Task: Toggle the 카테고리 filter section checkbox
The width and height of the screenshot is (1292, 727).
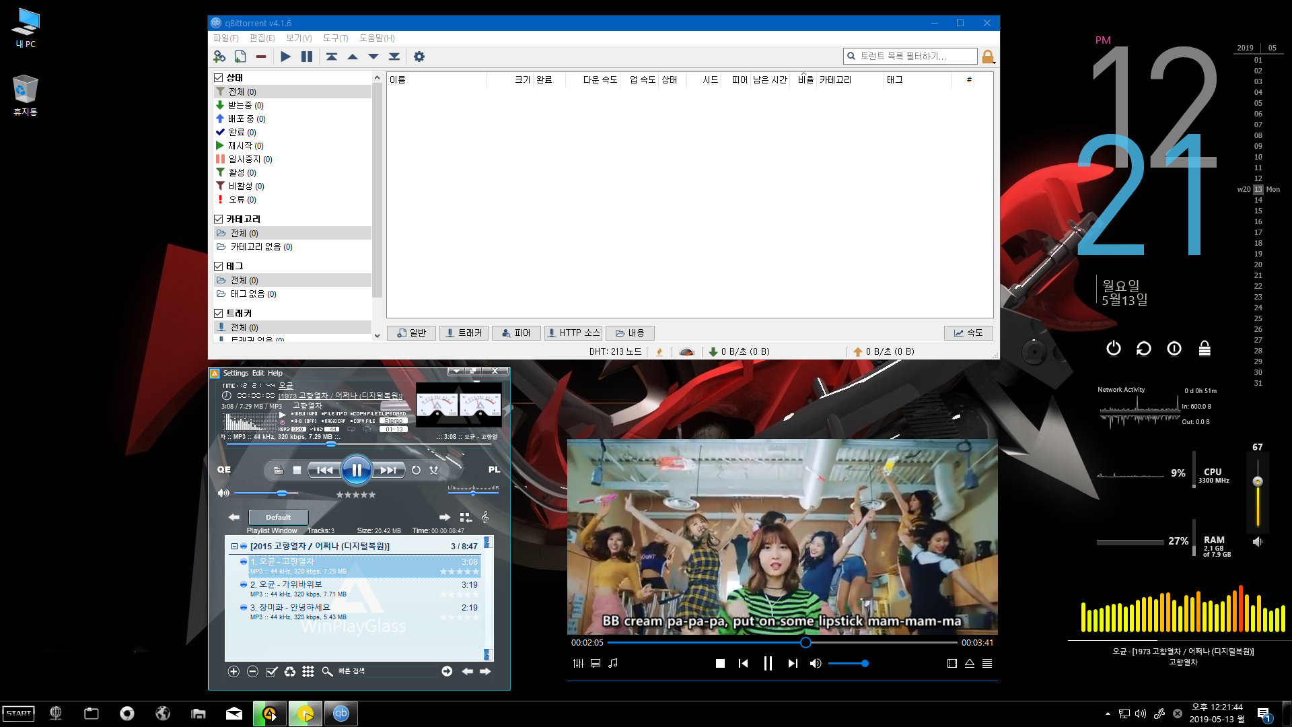Action: (218, 219)
